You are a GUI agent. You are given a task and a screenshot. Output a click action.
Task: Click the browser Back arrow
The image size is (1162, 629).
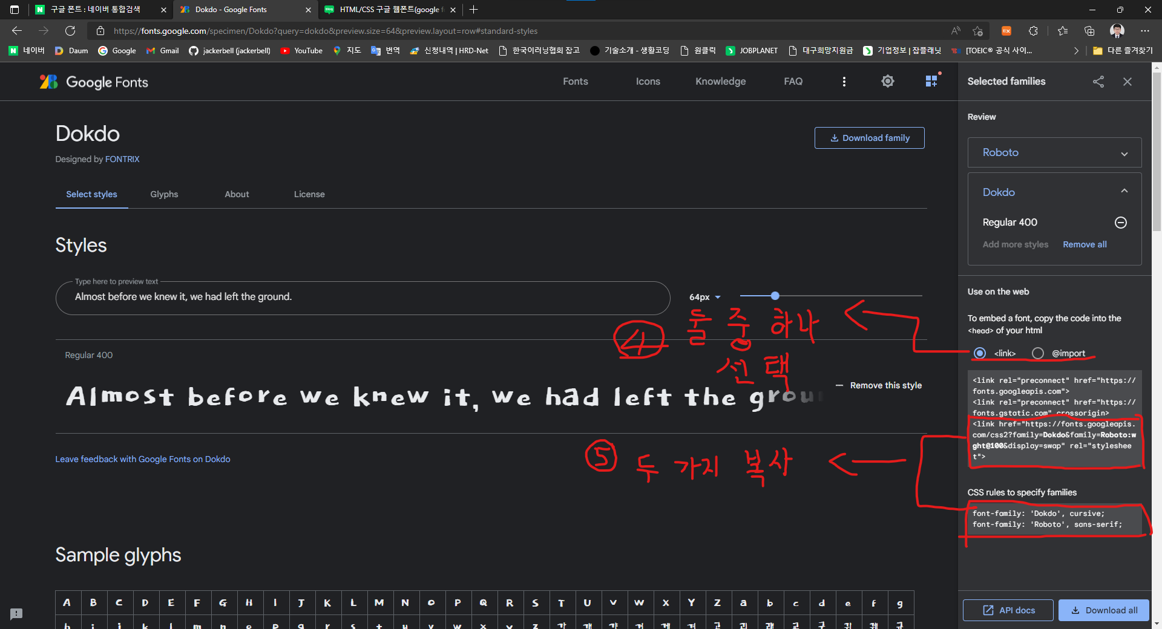click(x=17, y=31)
